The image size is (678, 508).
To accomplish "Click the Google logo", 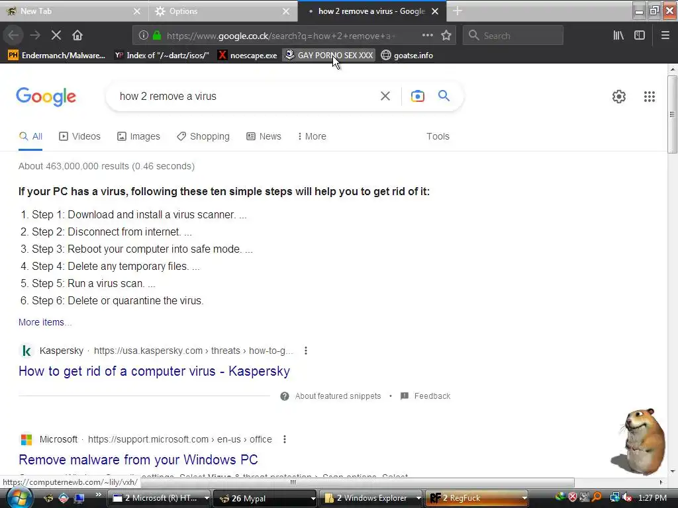I will tap(46, 97).
